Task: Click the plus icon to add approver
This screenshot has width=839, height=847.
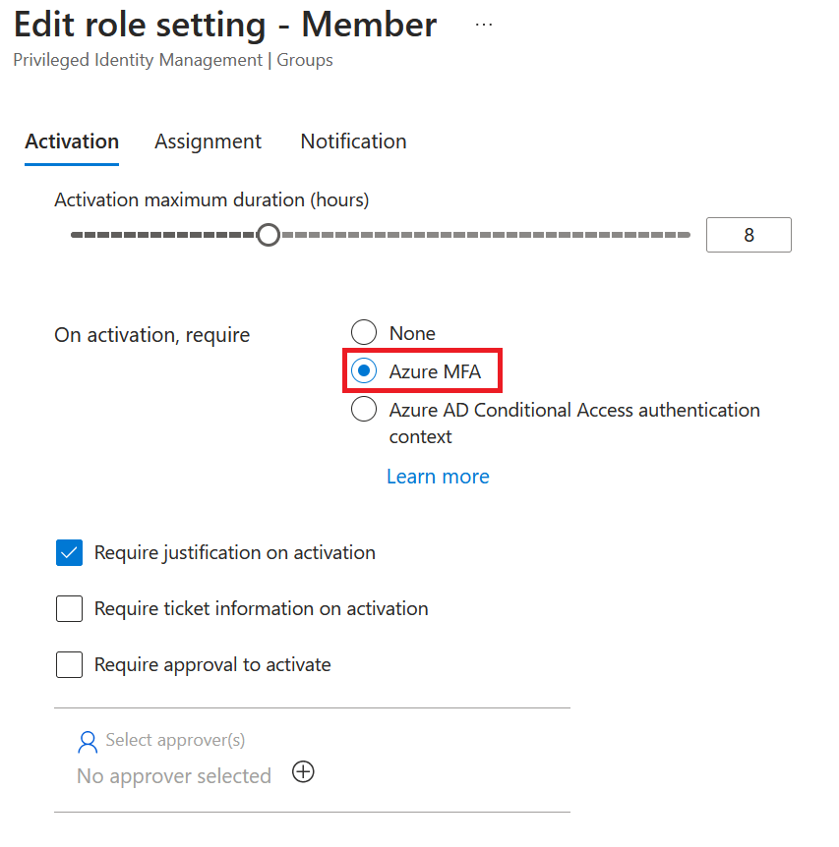Action: pos(304,772)
